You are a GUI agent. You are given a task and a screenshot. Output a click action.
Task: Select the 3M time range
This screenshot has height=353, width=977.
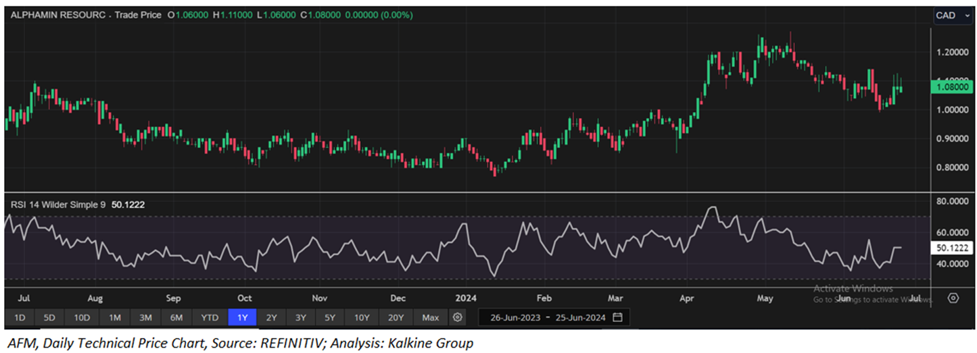(145, 317)
